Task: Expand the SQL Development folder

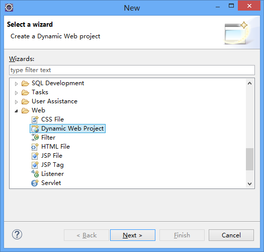Action: [16, 84]
